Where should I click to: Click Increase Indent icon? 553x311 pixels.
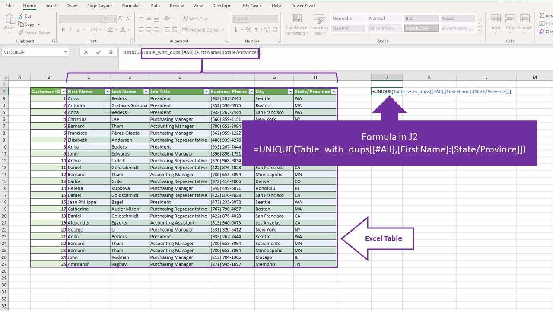(175, 30)
